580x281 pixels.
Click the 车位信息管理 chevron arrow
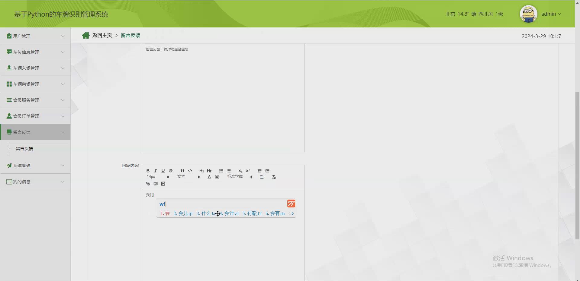pyautogui.click(x=63, y=52)
